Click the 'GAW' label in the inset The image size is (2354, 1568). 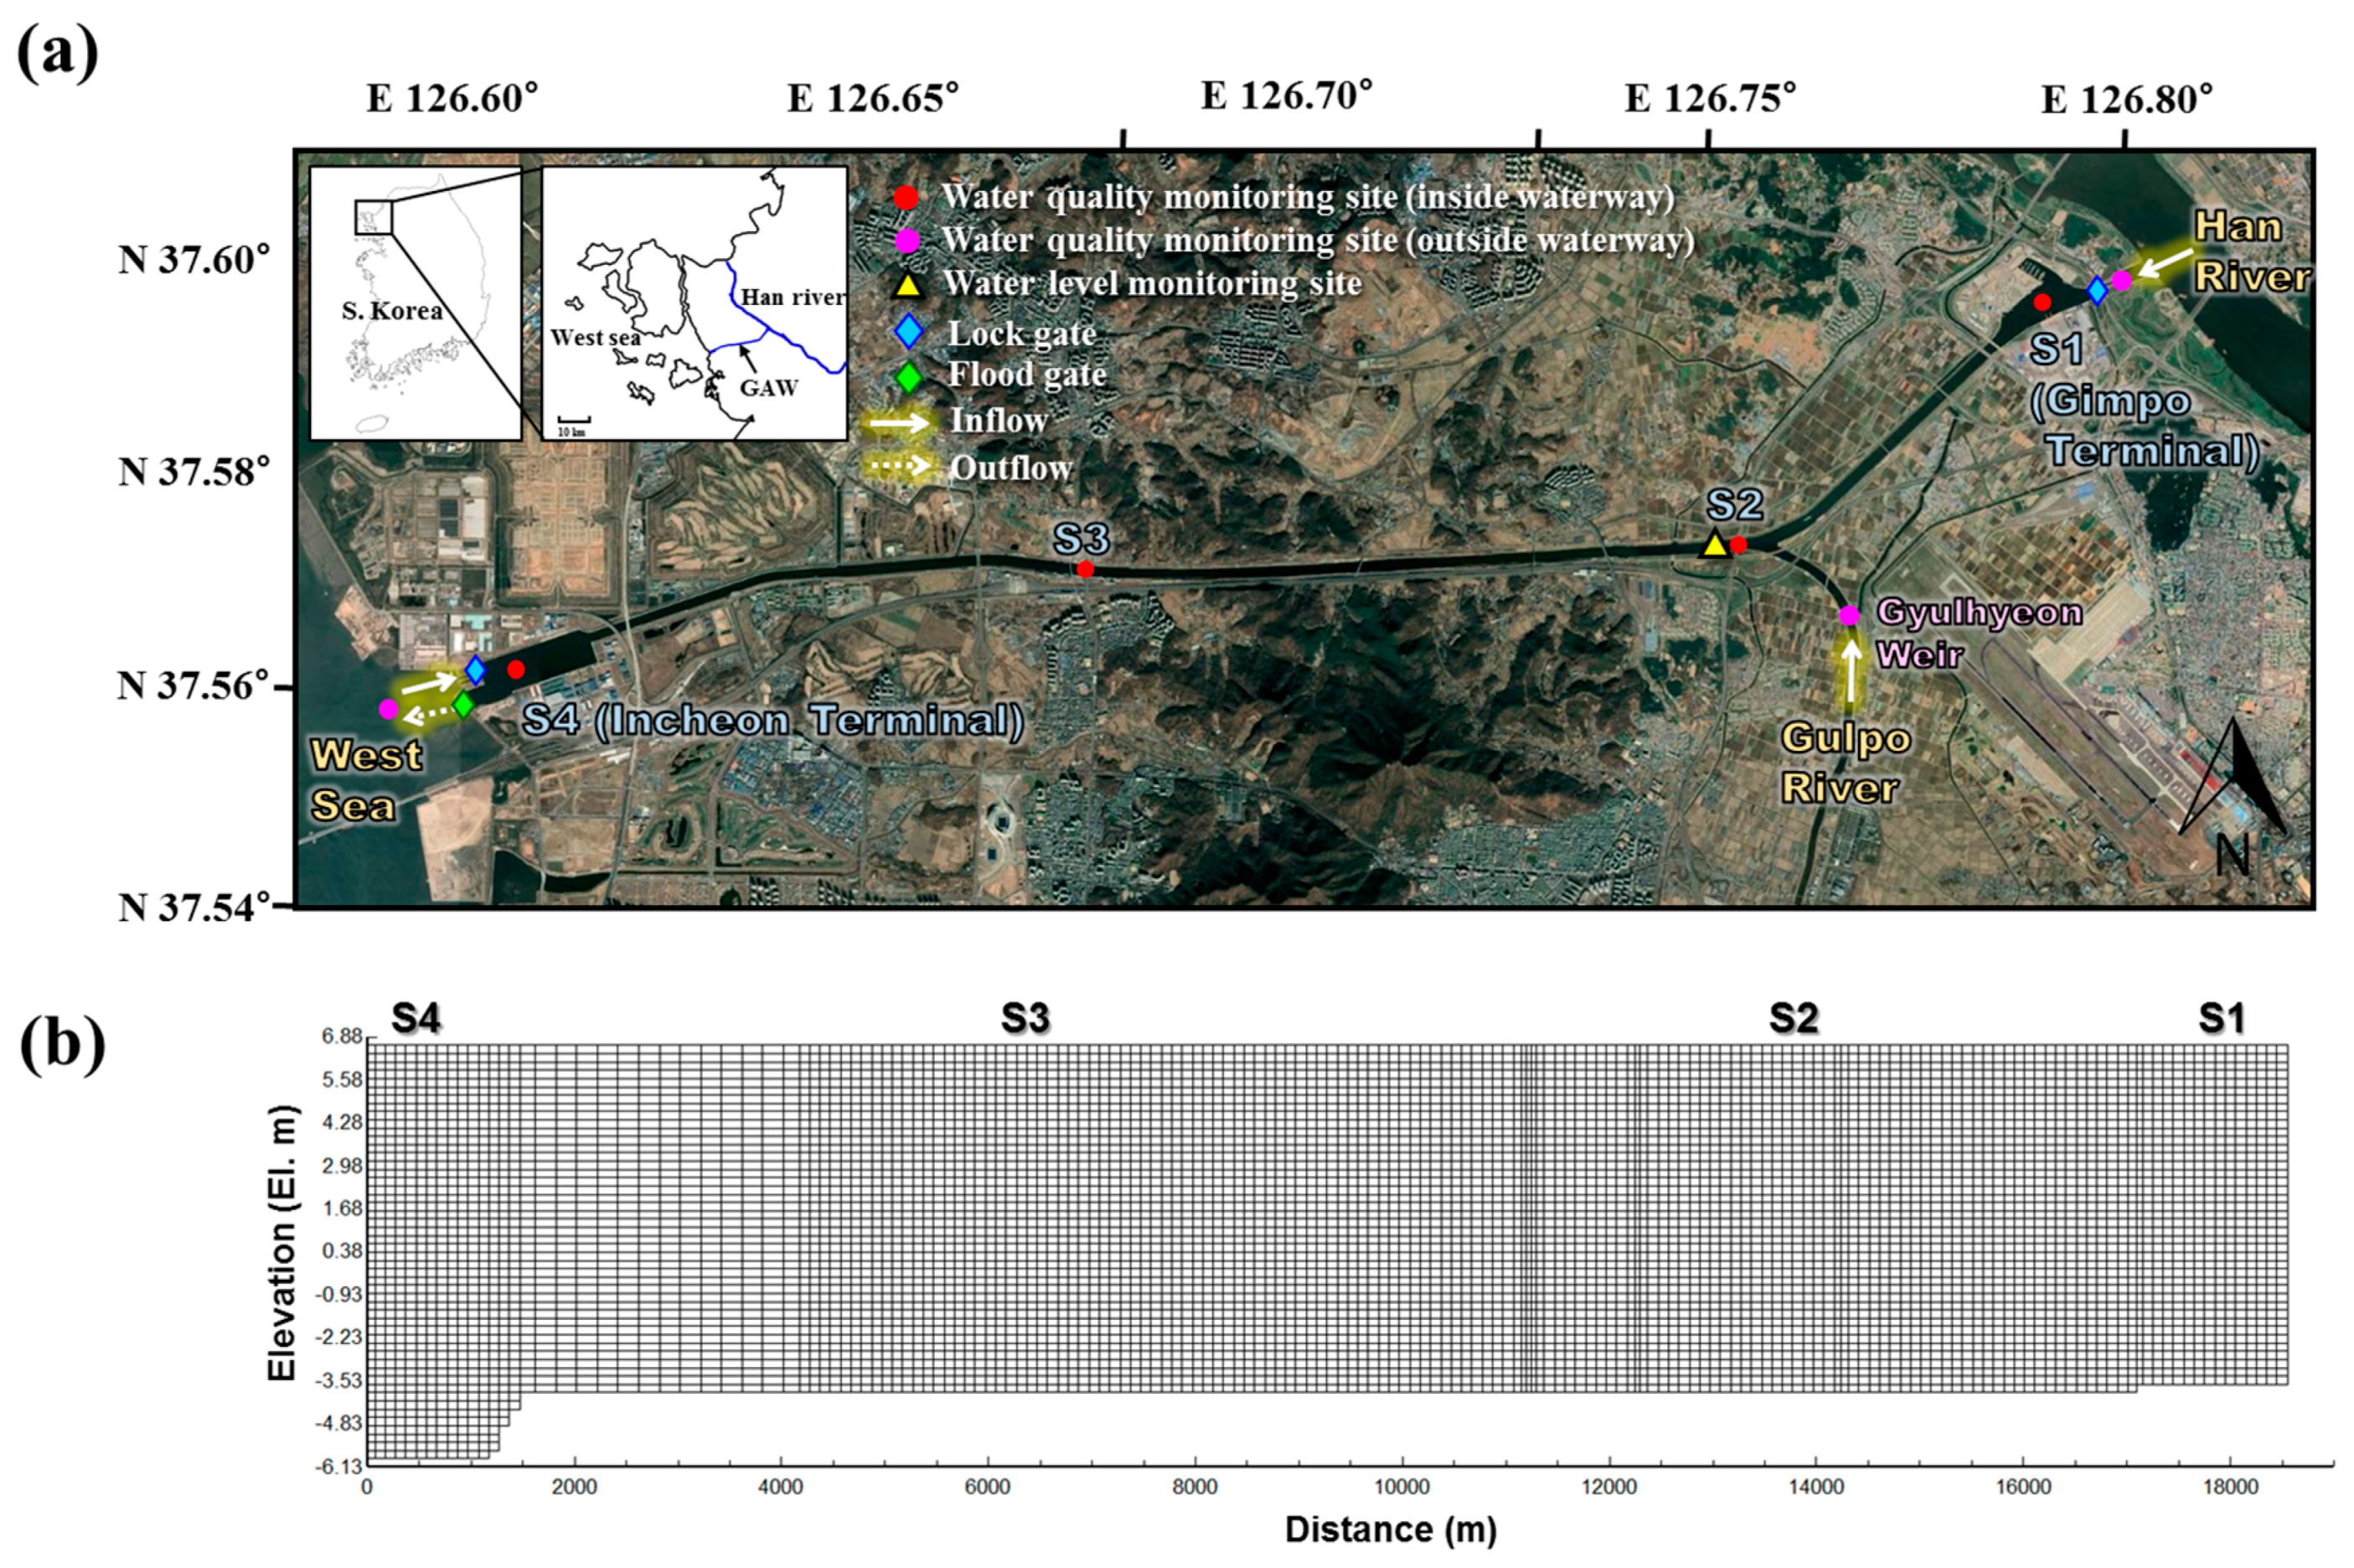(769, 388)
